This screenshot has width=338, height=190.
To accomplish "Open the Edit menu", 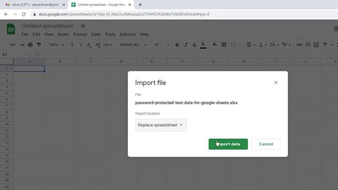I will coord(36,34).
